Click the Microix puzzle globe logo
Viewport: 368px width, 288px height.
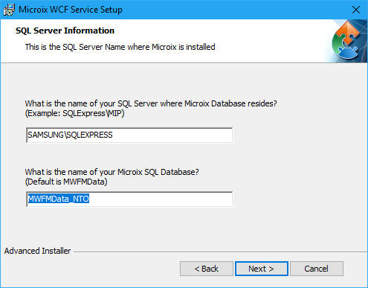349,41
